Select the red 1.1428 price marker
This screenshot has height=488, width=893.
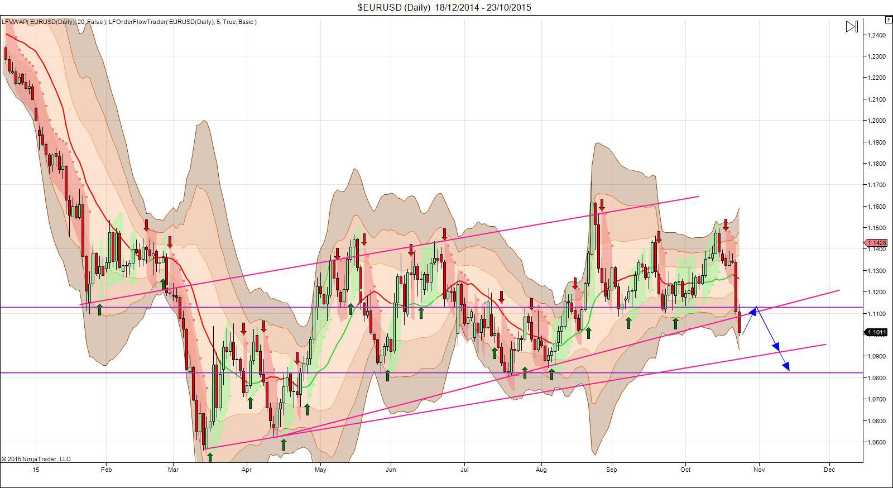pyautogui.click(x=876, y=243)
